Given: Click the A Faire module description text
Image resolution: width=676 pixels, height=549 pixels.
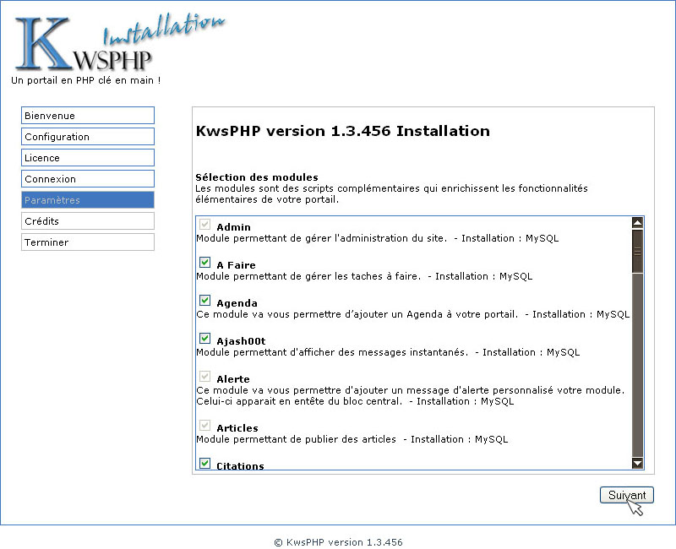Looking at the screenshot, I should pos(364,276).
